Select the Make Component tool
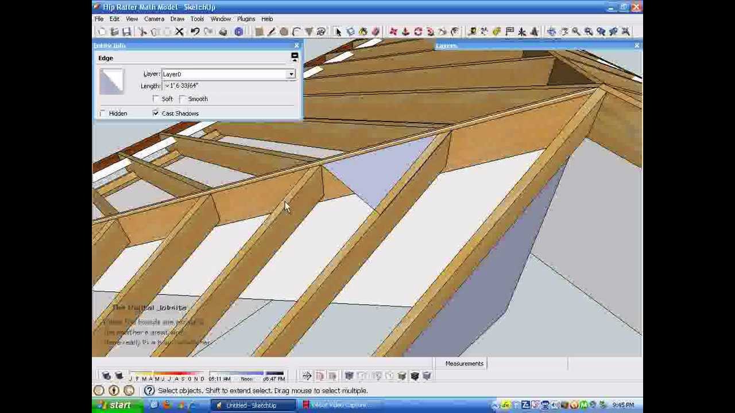Image resolution: width=735 pixels, height=413 pixels. [350, 32]
